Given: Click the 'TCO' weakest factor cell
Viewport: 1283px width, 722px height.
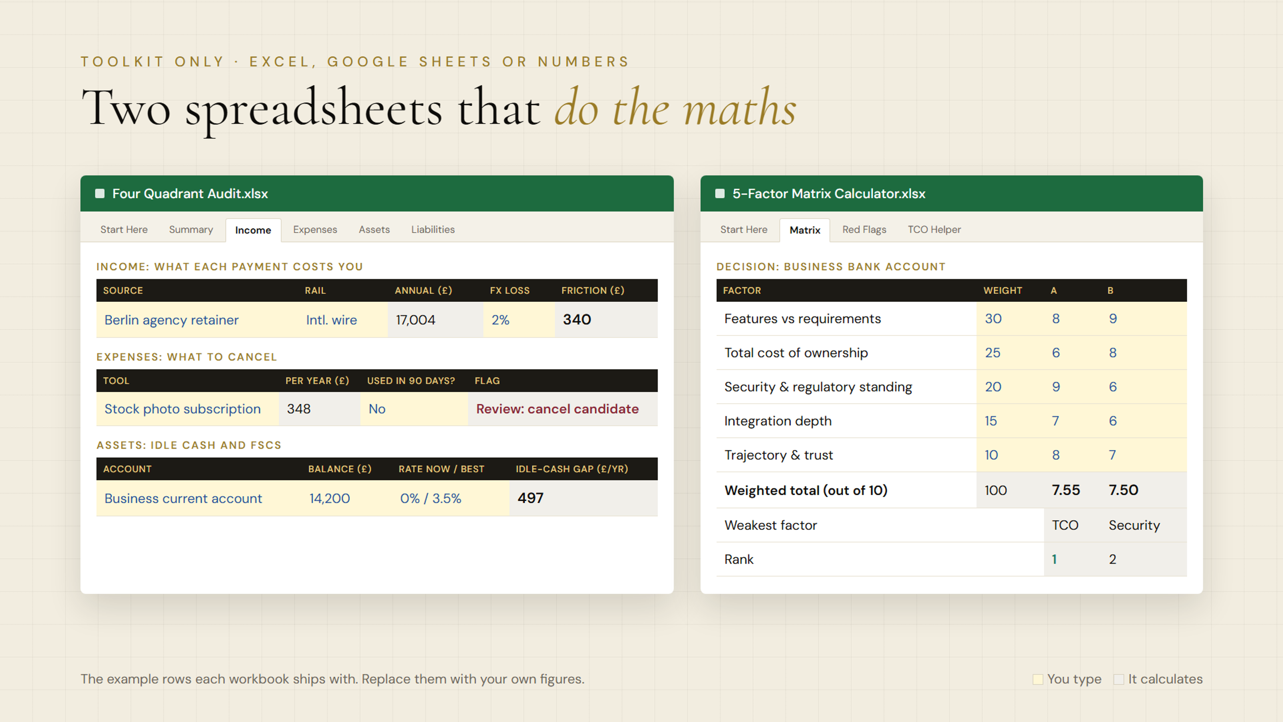Looking at the screenshot, I should point(1073,525).
